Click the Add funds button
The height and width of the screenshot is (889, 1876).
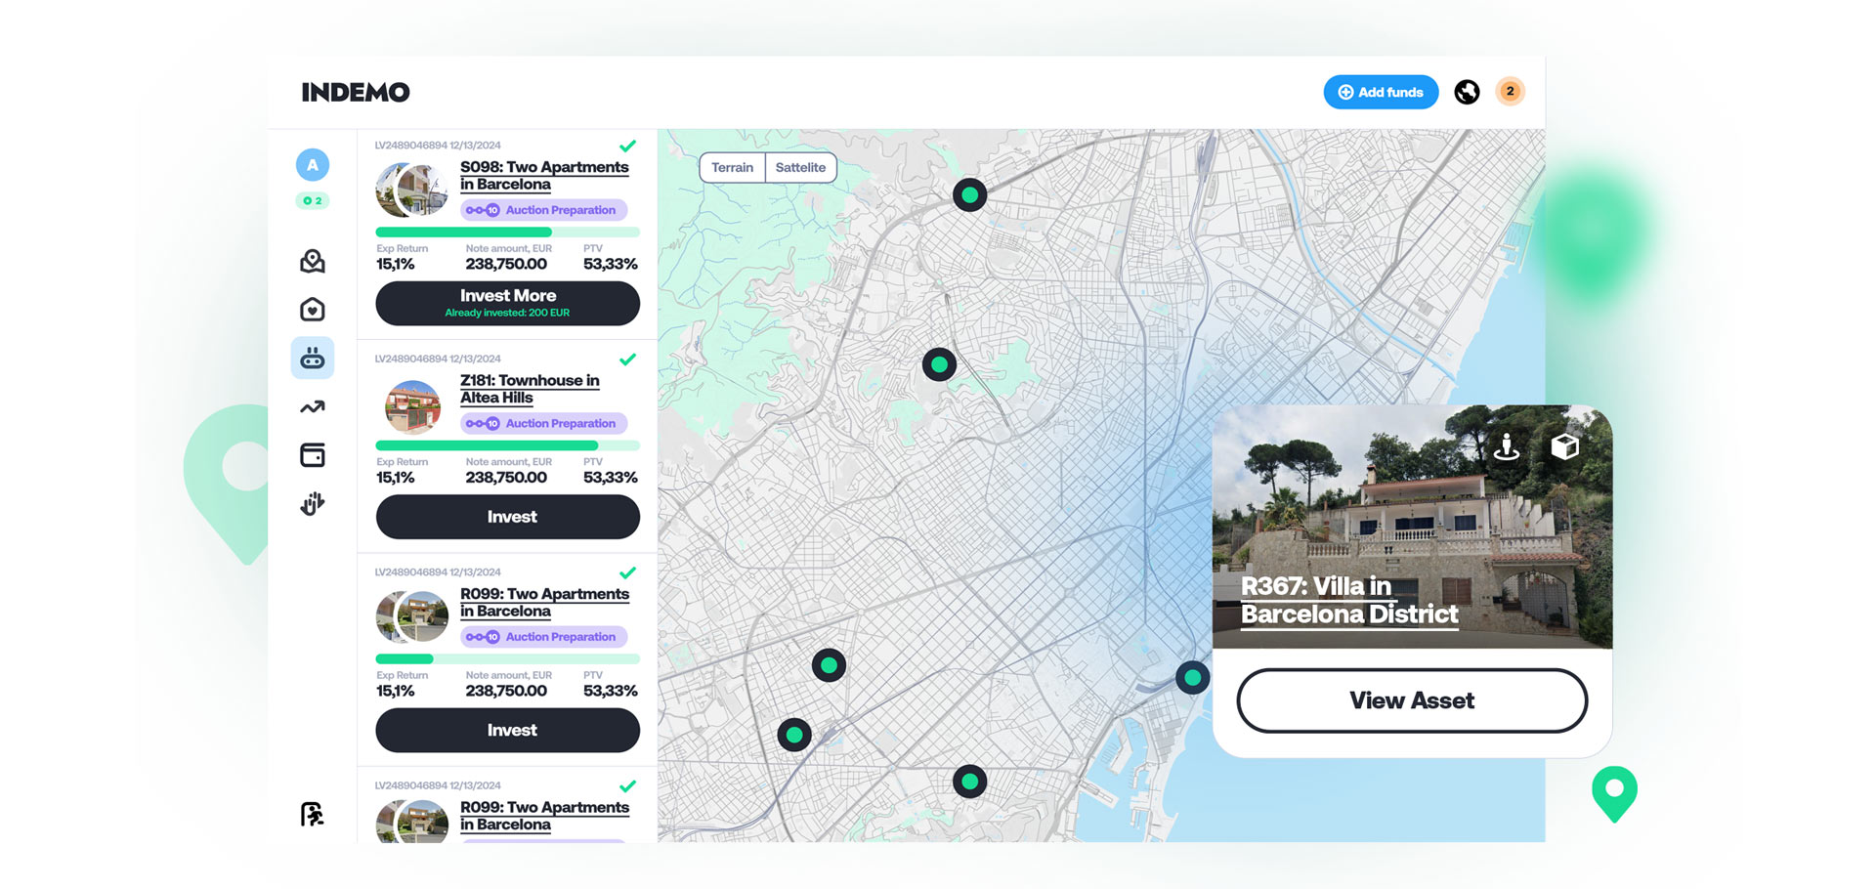click(x=1381, y=92)
